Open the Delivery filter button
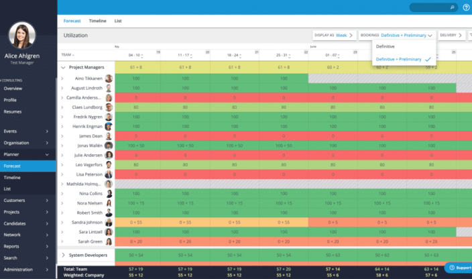The height and width of the screenshot is (279, 472). click(451, 35)
